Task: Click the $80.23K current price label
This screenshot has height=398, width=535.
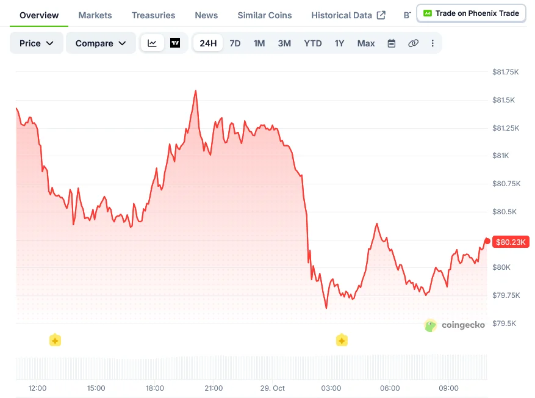Action: pyautogui.click(x=511, y=242)
